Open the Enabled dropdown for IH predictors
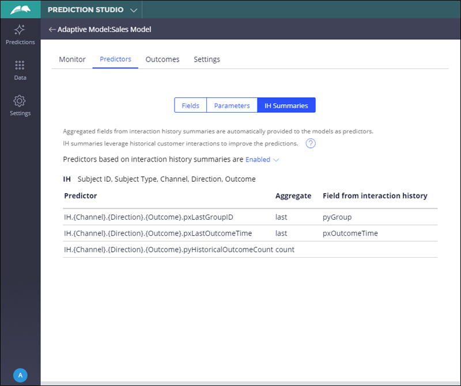The height and width of the screenshot is (386, 461). (x=262, y=159)
